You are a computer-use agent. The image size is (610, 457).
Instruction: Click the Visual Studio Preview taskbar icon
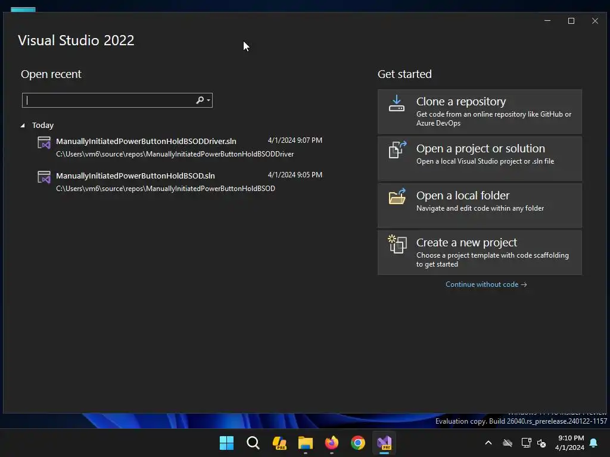[384, 443]
